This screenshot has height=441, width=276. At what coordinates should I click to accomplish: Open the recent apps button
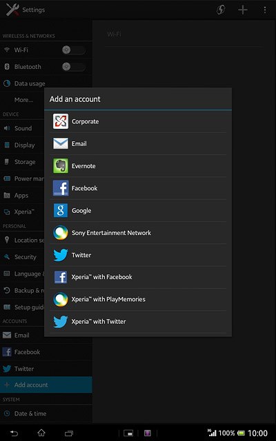69,433
